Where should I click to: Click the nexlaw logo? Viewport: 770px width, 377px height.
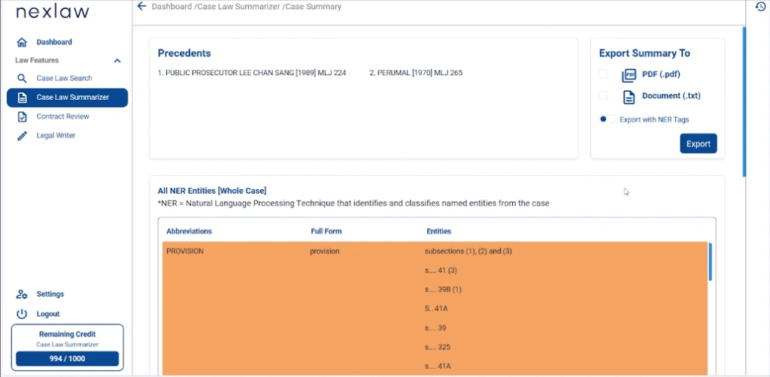(x=53, y=12)
